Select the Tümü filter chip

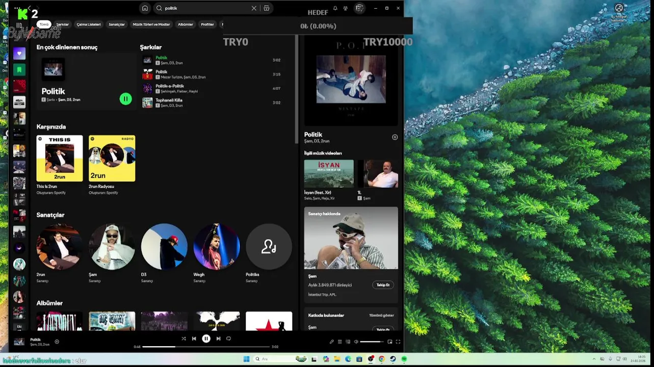point(44,24)
